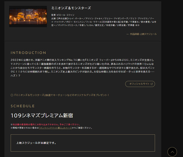This screenshot has width=183, height=157.
Task: Follow the 作品詳細・上映スケジュール link
Action: coord(142,34)
